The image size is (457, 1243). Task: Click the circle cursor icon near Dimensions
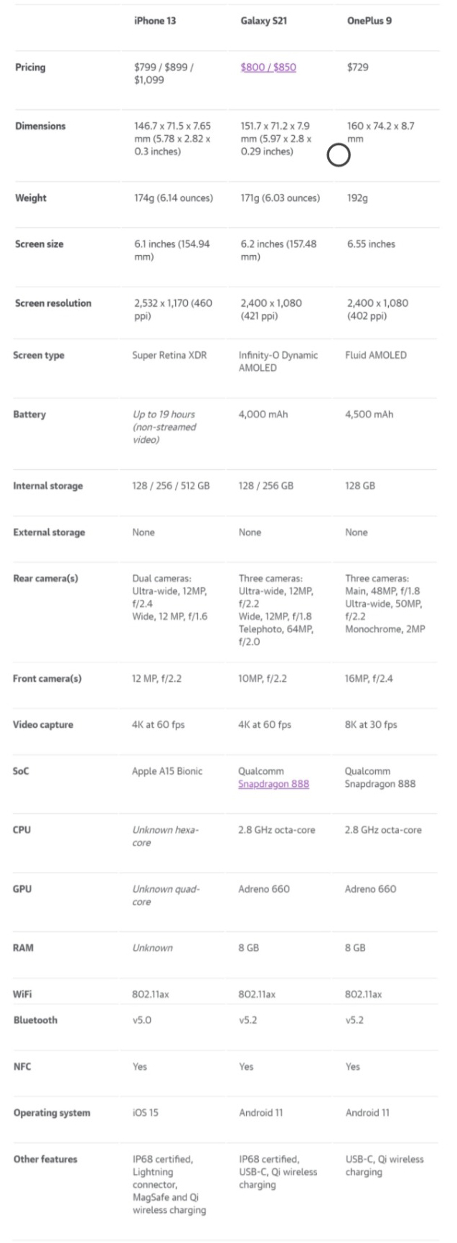tap(339, 155)
